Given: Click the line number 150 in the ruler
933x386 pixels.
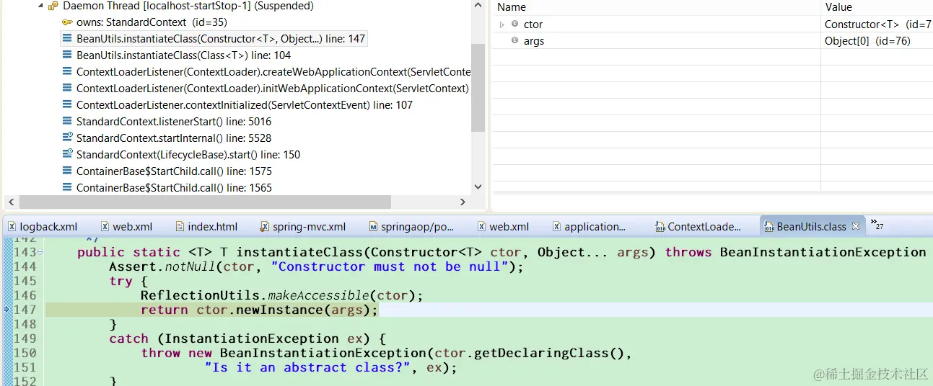Looking at the screenshot, I should click(25, 353).
